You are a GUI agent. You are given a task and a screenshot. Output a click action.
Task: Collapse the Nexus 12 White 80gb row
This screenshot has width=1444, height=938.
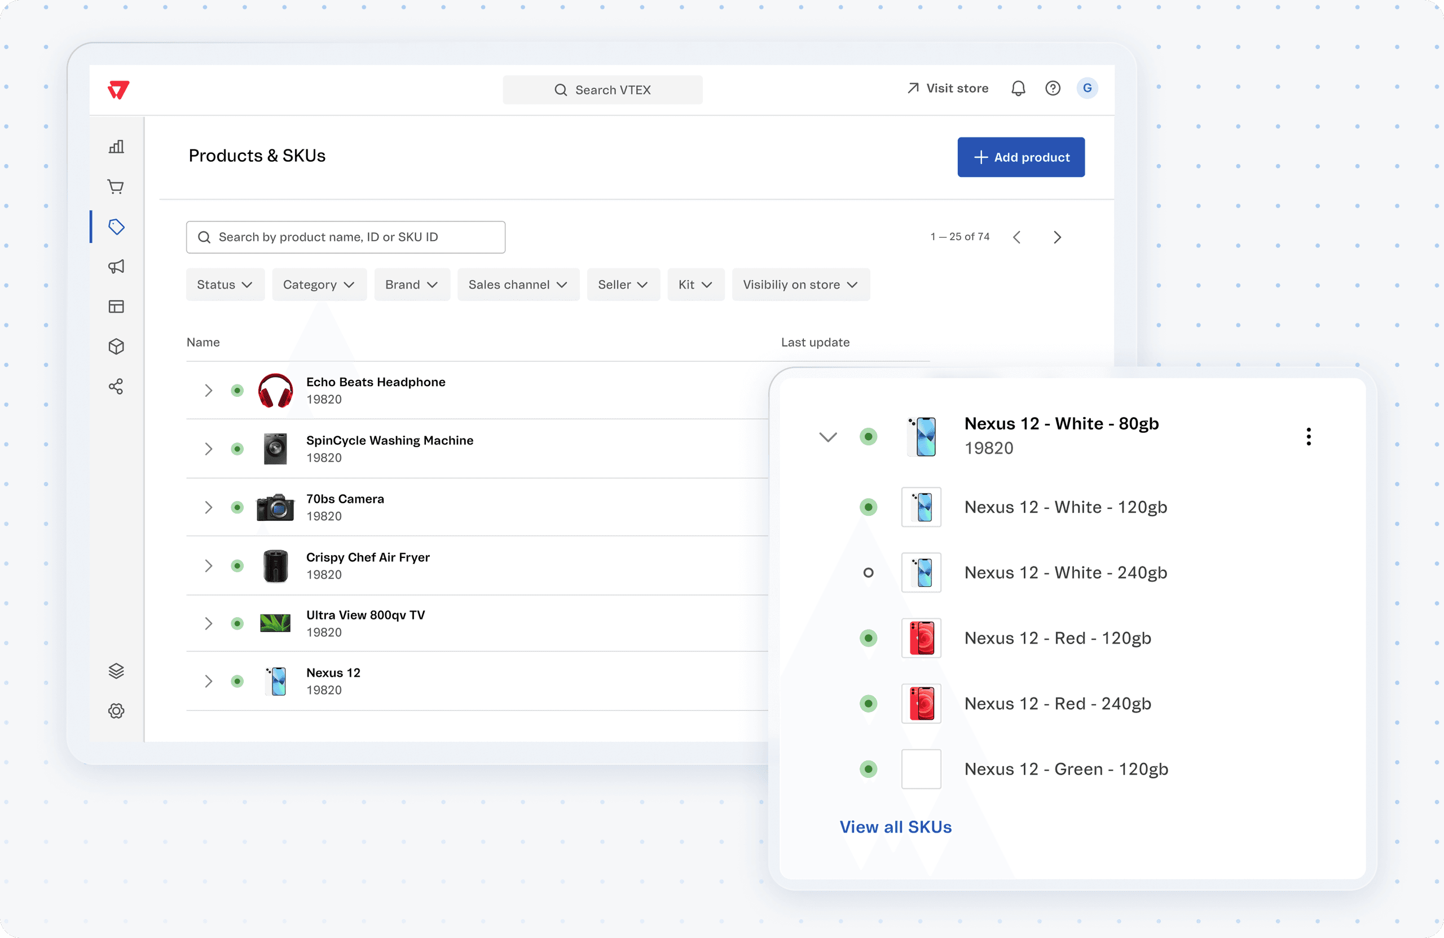(x=827, y=436)
